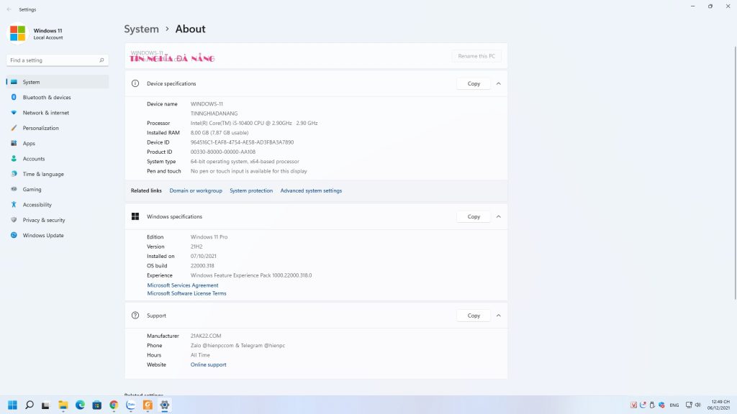Select the Product ID value 00330-80000-00000-AA108
This screenshot has width=737, height=414.
223,152
